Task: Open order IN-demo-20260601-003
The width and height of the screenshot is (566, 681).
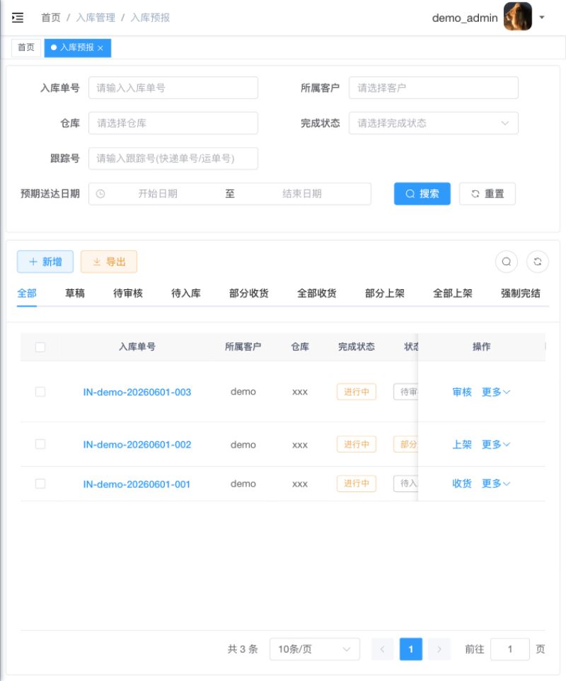Action: (137, 392)
